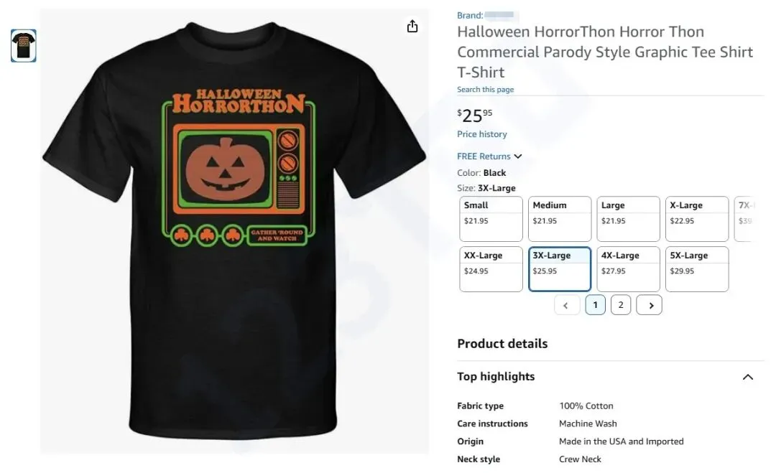Choose size Small
The width and height of the screenshot is (776, 473).
pyautogui.click(x=491, y=218)
